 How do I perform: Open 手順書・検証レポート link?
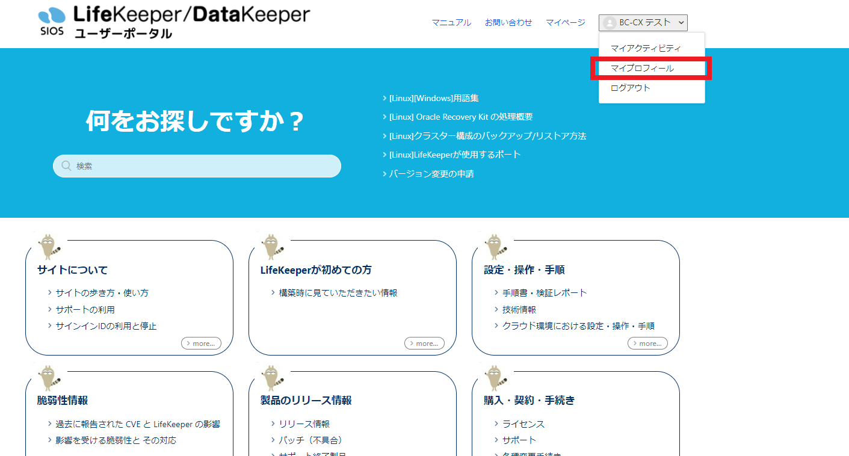(545, 293)
